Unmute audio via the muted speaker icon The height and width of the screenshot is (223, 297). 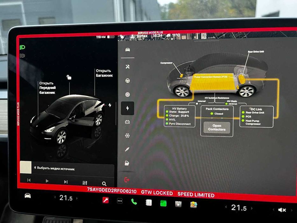pos(282,210)
